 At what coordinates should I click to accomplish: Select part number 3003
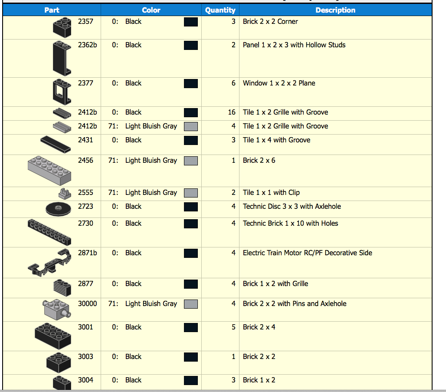(x=85, y=356)
